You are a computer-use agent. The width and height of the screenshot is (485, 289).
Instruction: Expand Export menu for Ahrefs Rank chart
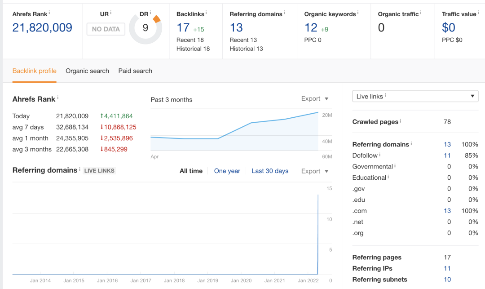315,99
